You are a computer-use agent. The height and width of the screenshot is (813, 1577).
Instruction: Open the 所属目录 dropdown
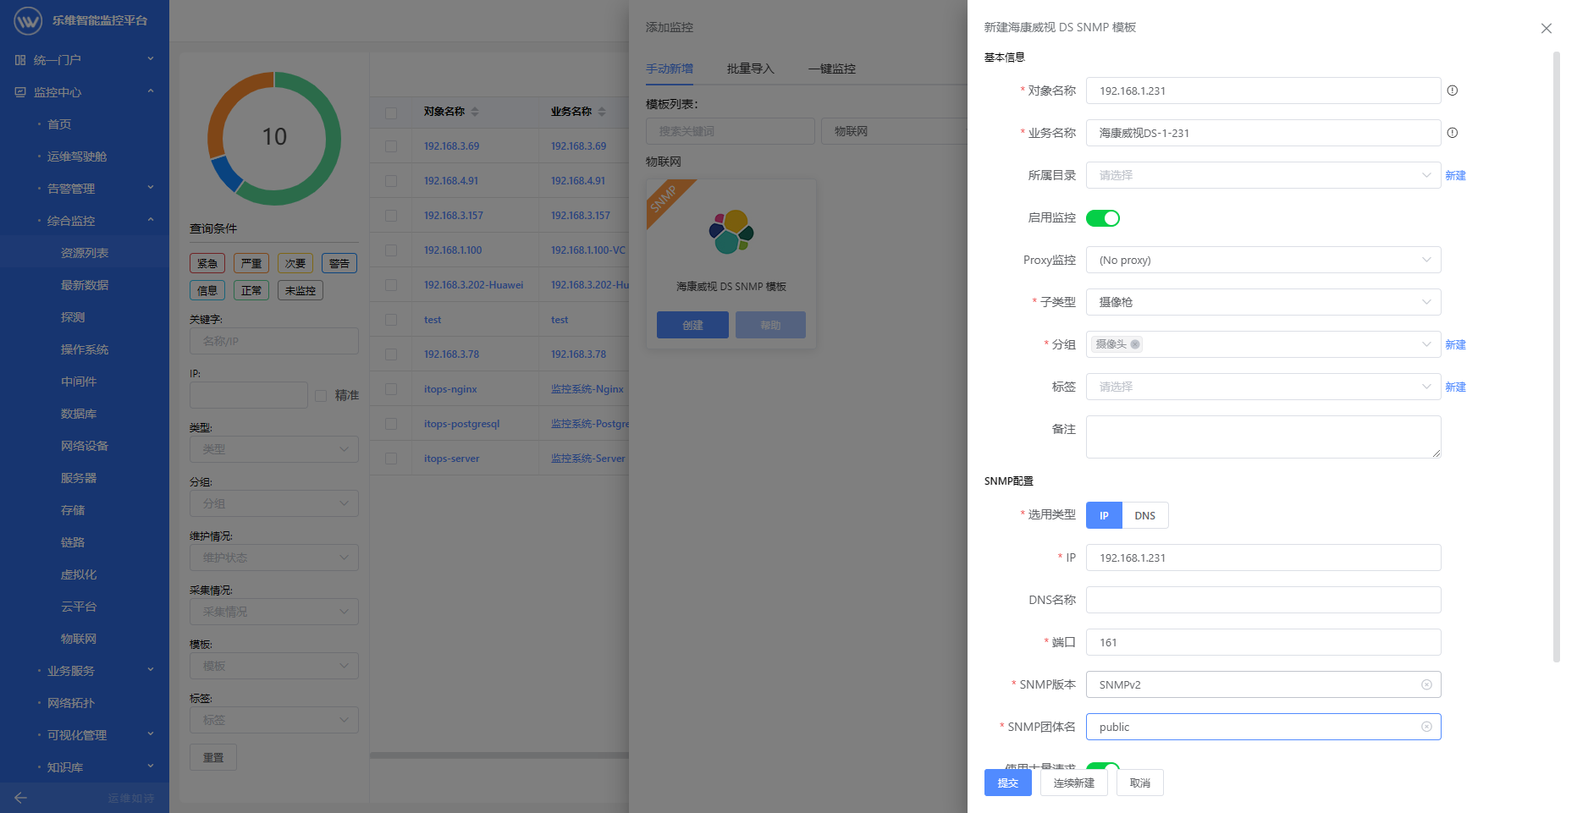coord(1263,175)
